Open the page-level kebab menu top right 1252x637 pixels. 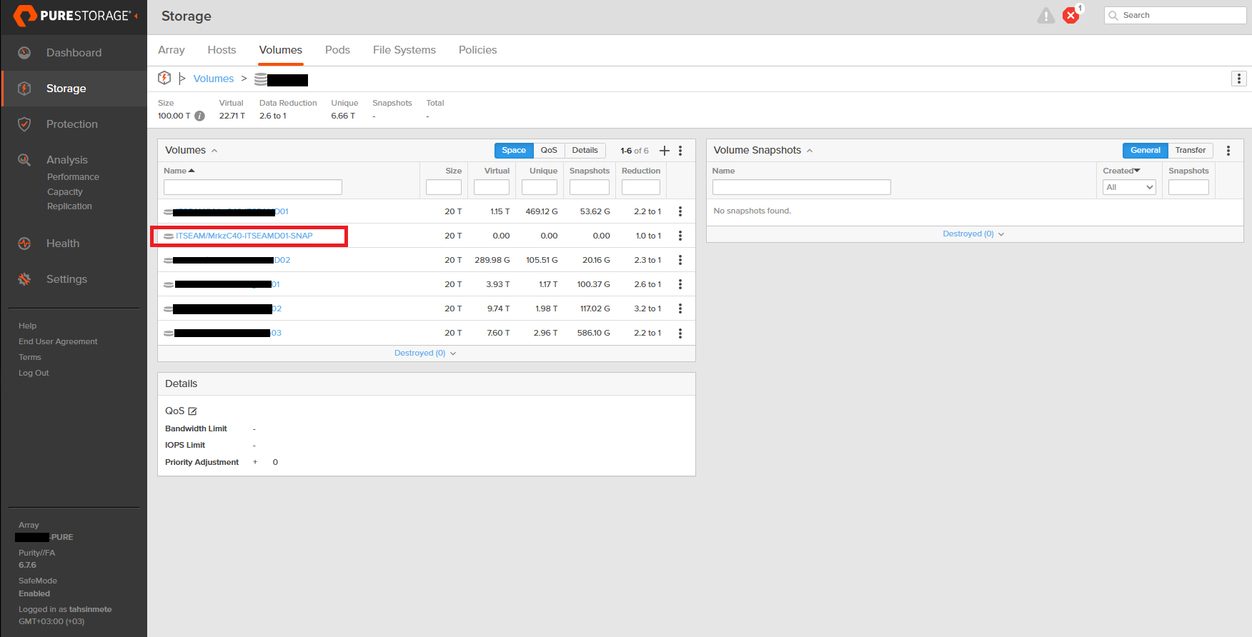[x=1239, y=79]
